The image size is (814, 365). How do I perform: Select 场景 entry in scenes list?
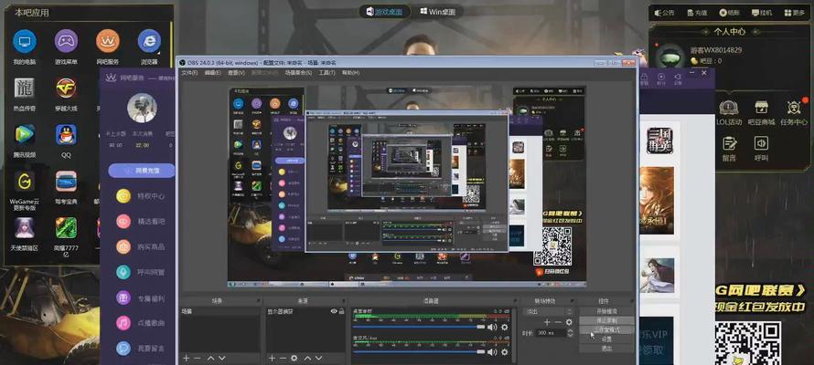[x=220, y=312]
